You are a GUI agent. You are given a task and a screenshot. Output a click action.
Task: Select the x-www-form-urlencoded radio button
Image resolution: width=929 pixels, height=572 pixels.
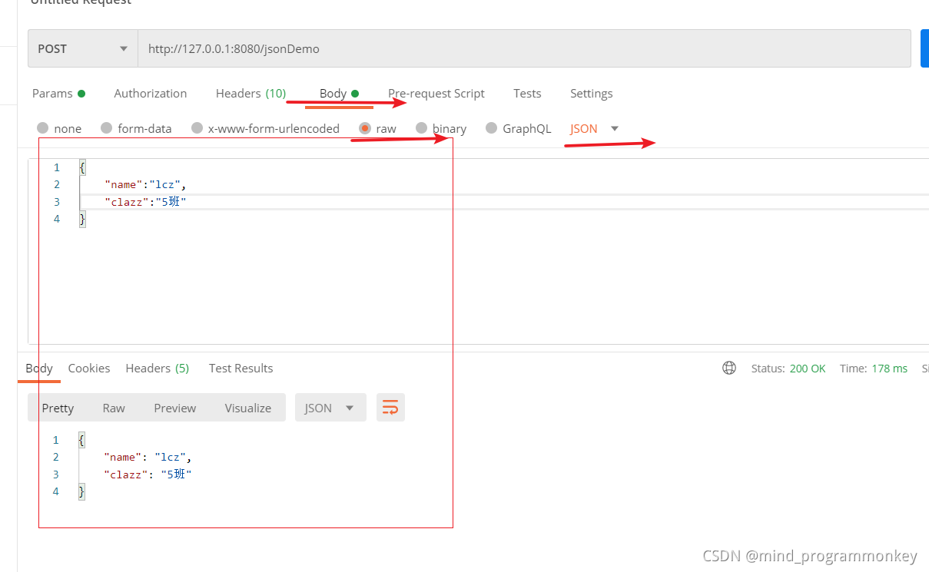197,128
